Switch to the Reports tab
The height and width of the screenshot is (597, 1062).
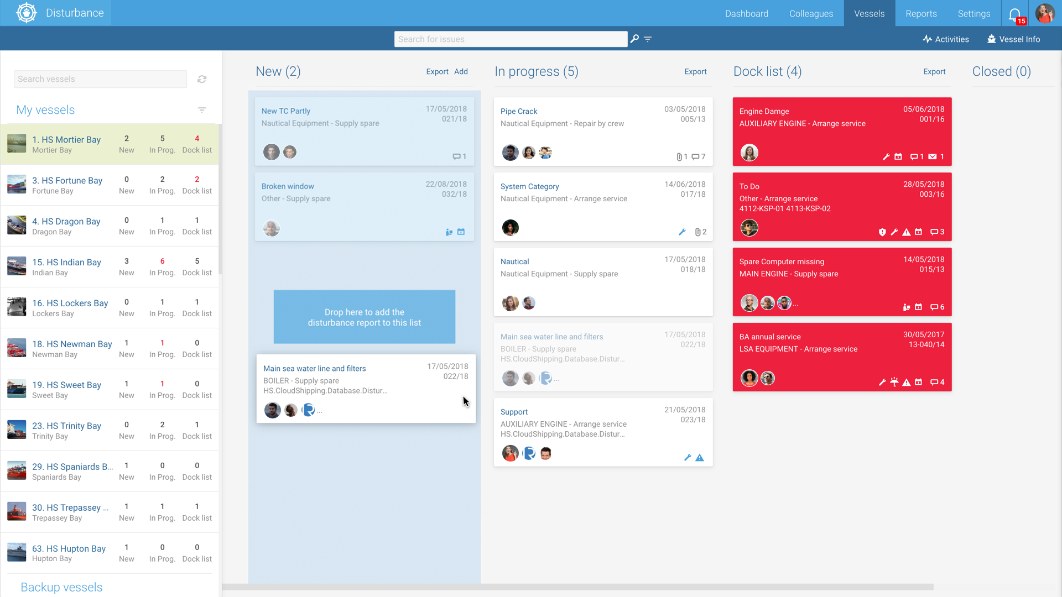pyautogui.click(x=921, y=13)
